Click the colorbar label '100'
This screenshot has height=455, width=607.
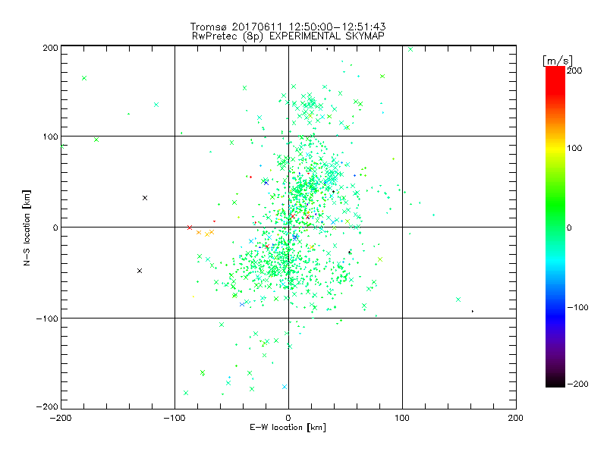click(x=574, y=148)
